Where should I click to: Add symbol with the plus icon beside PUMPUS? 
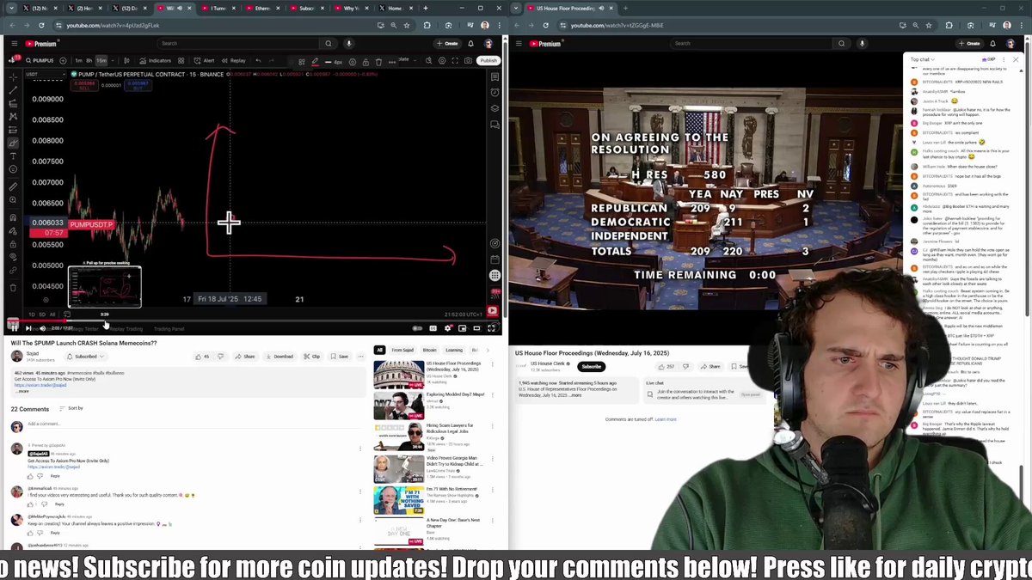[64, 61]
